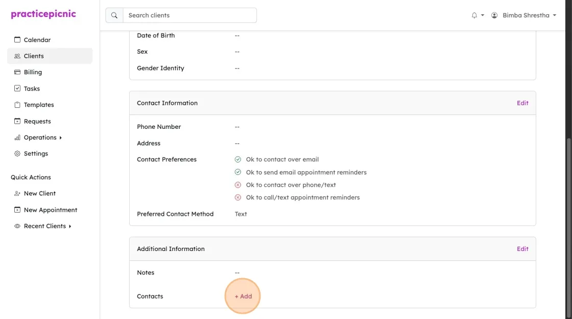Expand the Recent Clients arrow
572x319 pixels.
point(70,226)
